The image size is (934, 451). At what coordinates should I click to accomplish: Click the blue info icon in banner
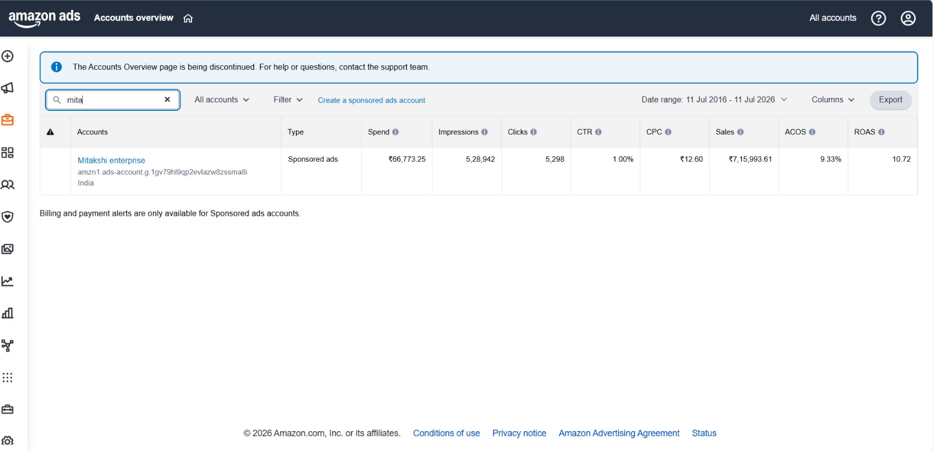coord(57,67)
